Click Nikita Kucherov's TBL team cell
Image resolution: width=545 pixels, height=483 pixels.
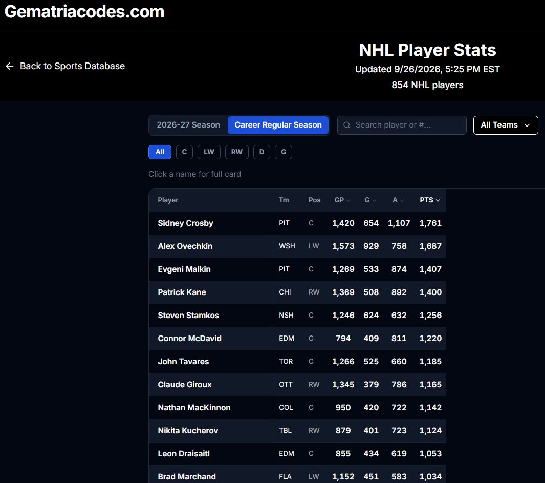[285, 430]
